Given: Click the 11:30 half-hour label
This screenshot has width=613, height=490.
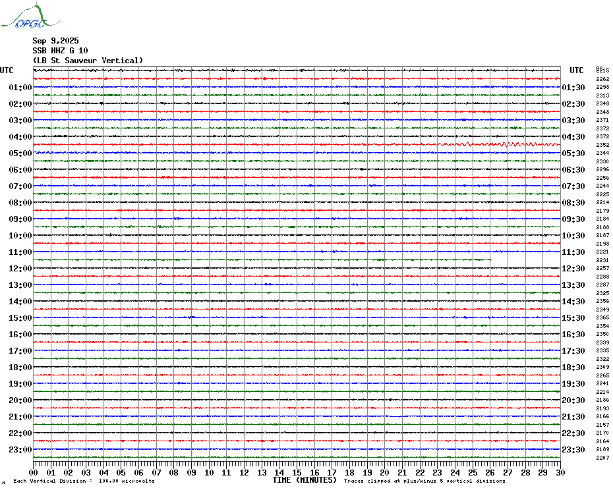Looking at the screenshot, I should tap(573, 252).
